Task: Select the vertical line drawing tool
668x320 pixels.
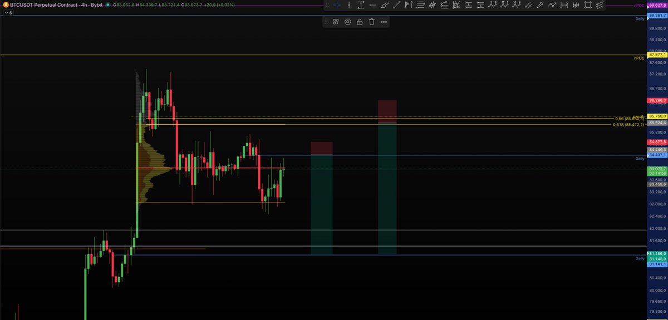Action: tap(349, 5)
